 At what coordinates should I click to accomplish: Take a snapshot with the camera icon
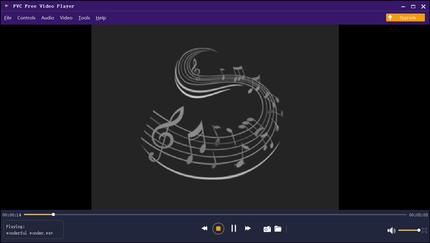tap(267, 229)
